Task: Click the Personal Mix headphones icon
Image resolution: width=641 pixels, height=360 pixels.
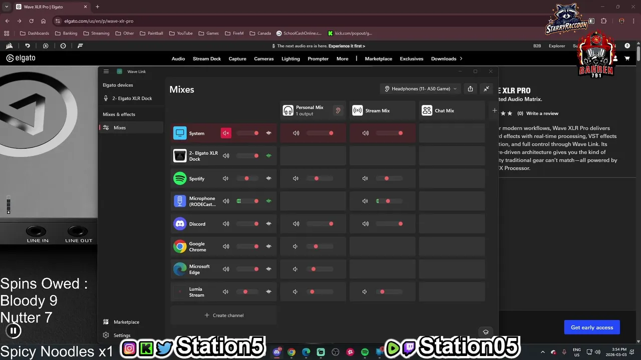Action: pyautogui.click(x=288, y=110)
